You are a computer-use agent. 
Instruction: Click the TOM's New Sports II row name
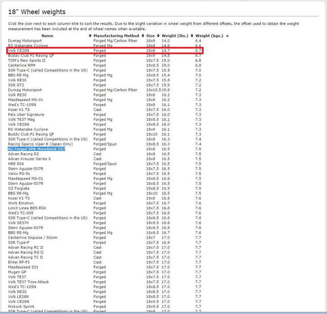tap(27, 60)
